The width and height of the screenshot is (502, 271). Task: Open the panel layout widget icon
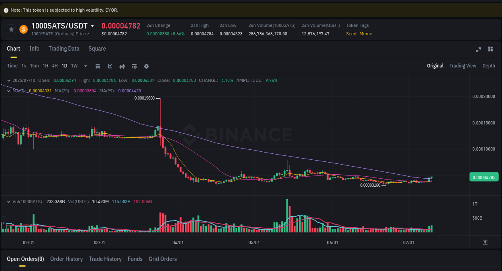(x=490, y=49)
